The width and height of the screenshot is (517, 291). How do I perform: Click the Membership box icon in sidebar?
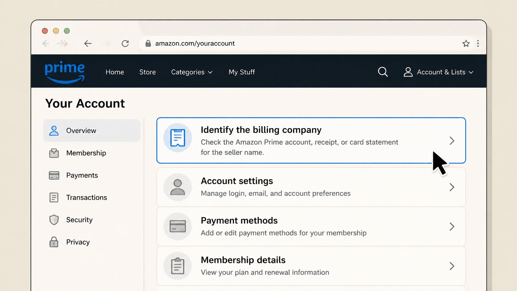54,153
